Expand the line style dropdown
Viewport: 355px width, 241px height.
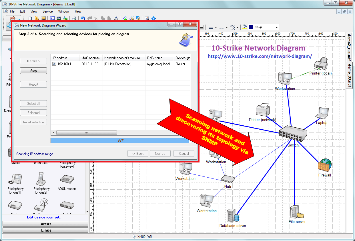(226, 27)
